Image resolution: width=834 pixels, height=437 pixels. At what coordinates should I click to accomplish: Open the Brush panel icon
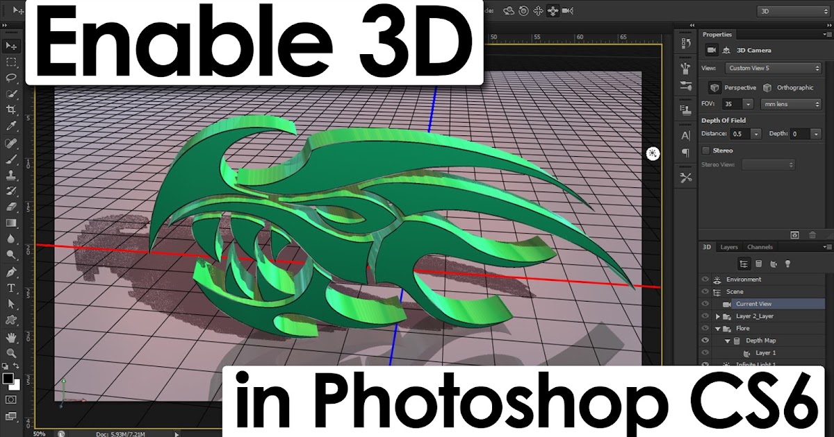686,68
